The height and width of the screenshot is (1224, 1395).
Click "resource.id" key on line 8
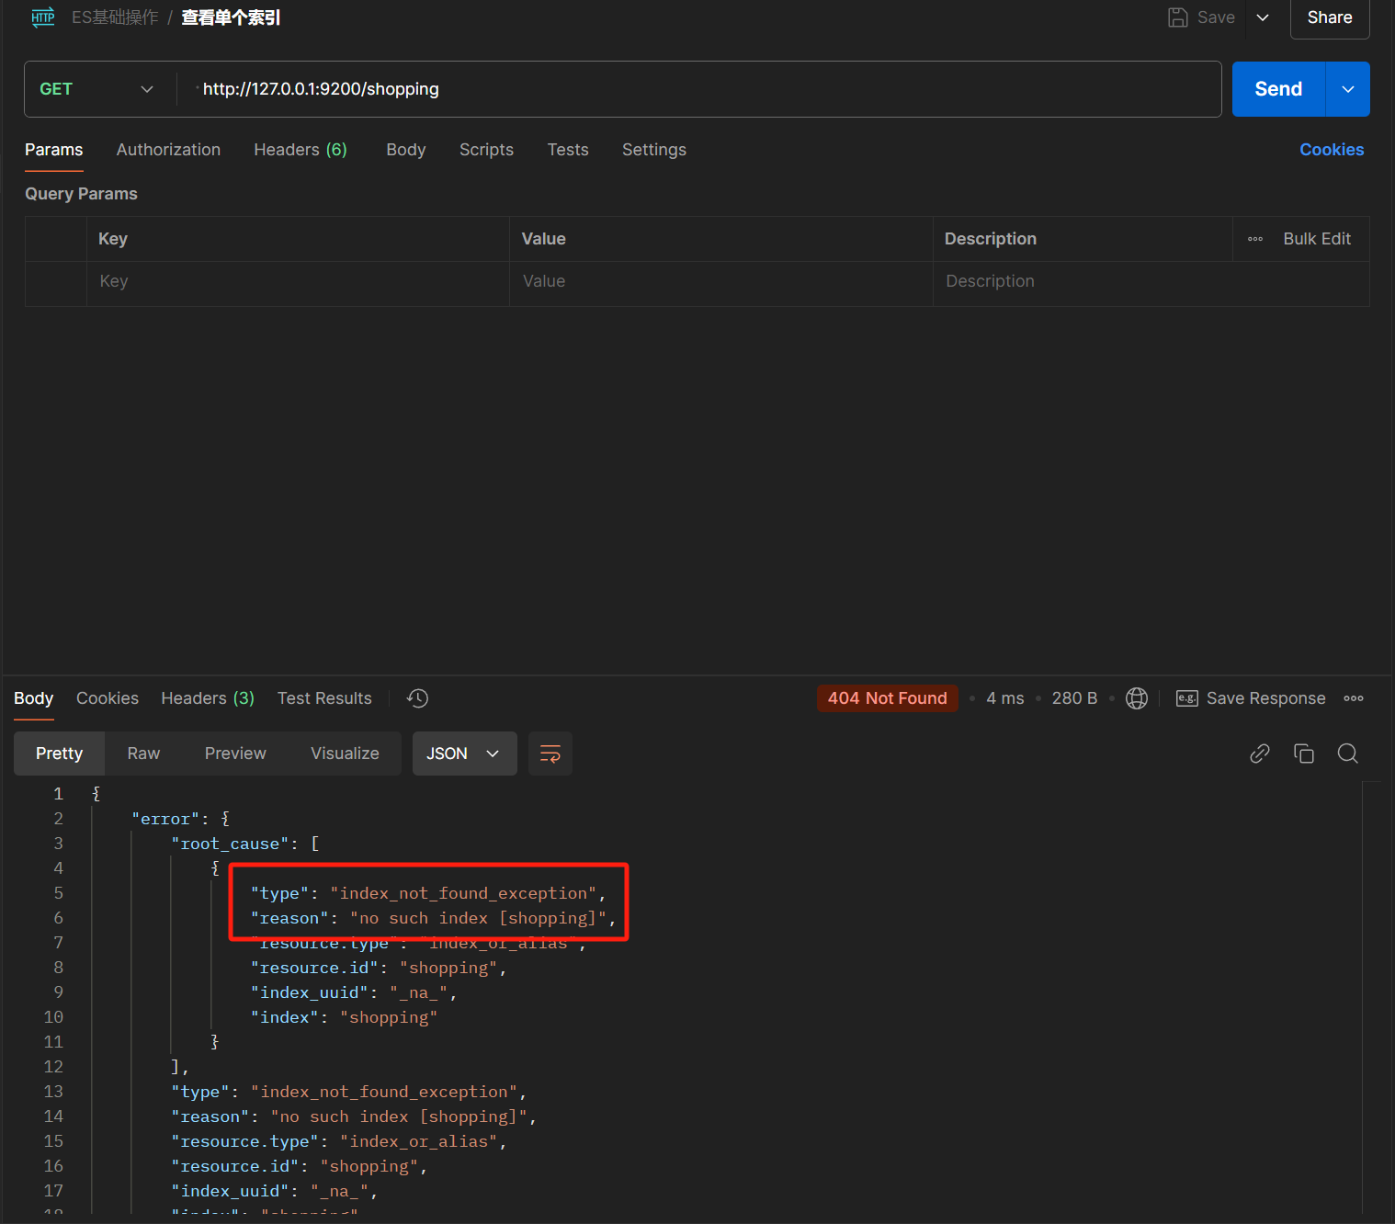tap(314, 968)
